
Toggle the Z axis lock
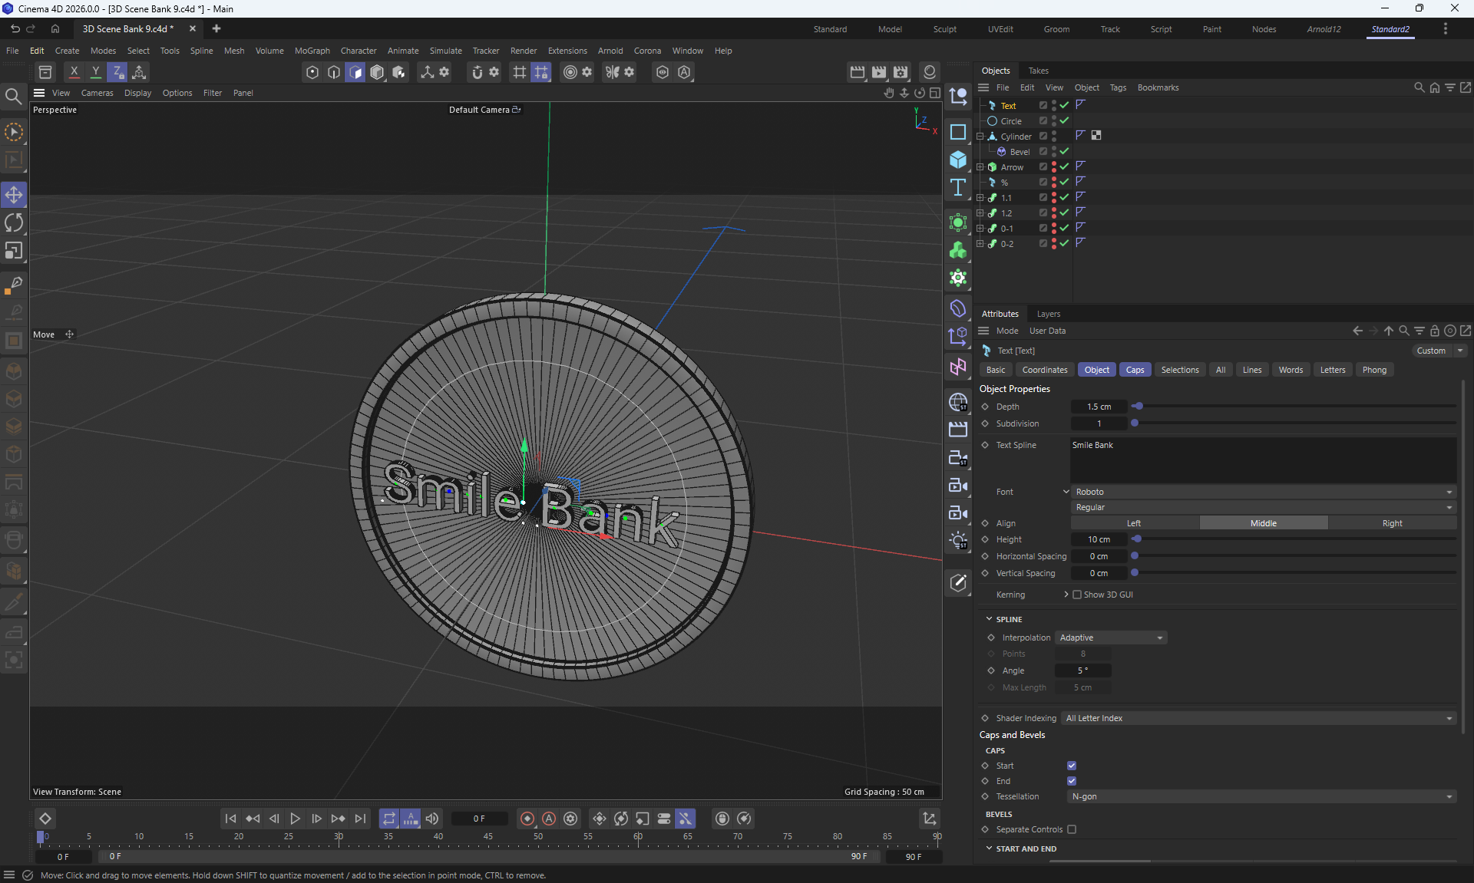(117, 72)
